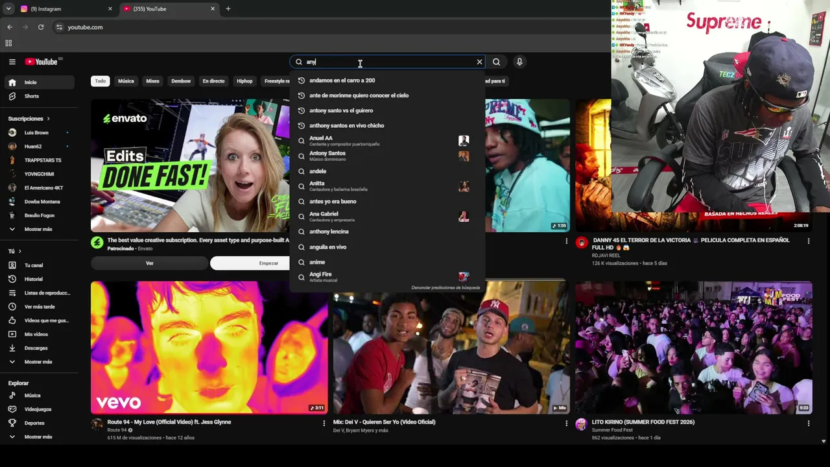The image size is (830, 467).
Task: Filter feed by Mixes chip
Action: [152, 81]
